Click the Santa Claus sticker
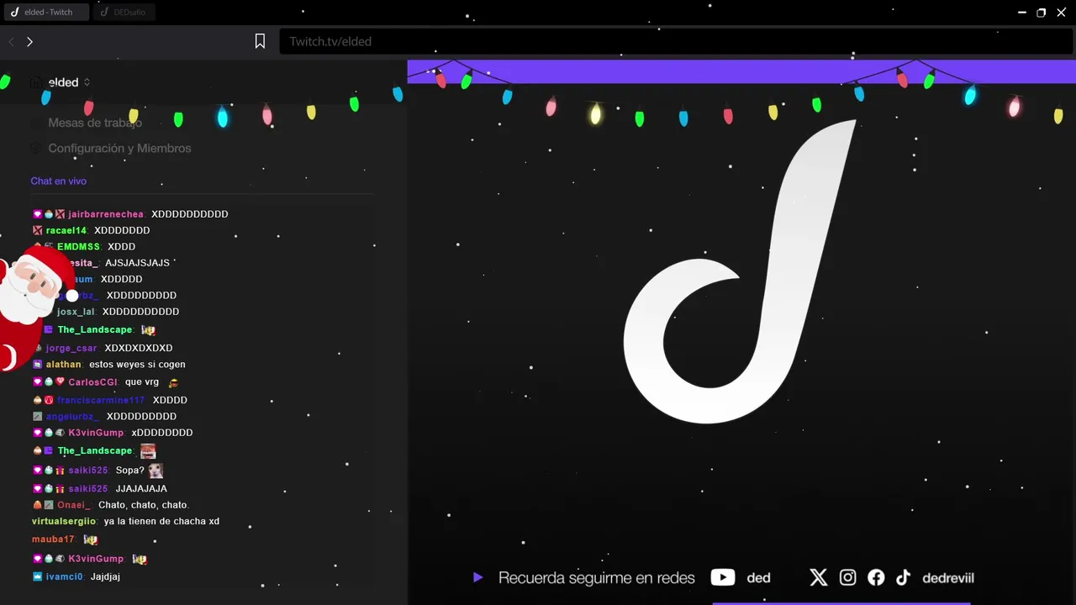Image resolution: width=1076 pixels, height=605 pixels. click(x=34, y=307)
